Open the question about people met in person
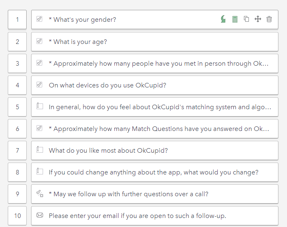The width and height of the screenshot is (287, 227). click(x=155, y=63)
